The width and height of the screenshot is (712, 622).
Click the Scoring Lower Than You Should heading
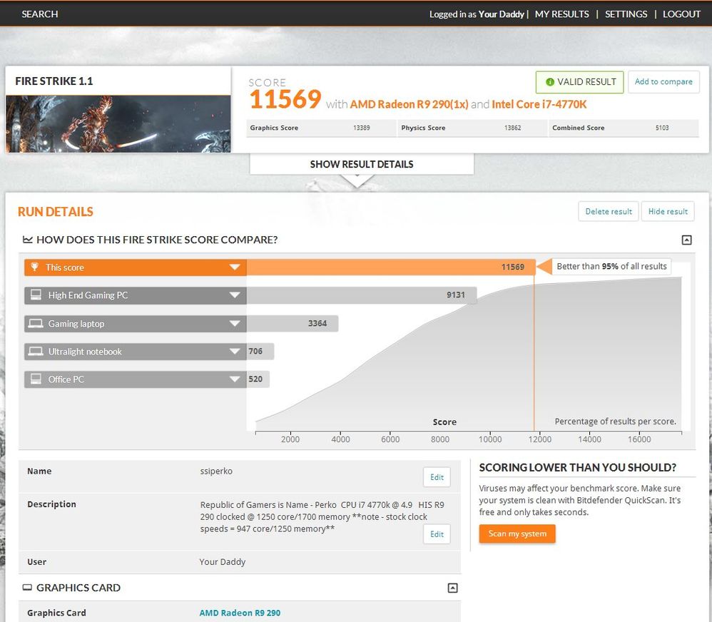[x=578, y=468]
